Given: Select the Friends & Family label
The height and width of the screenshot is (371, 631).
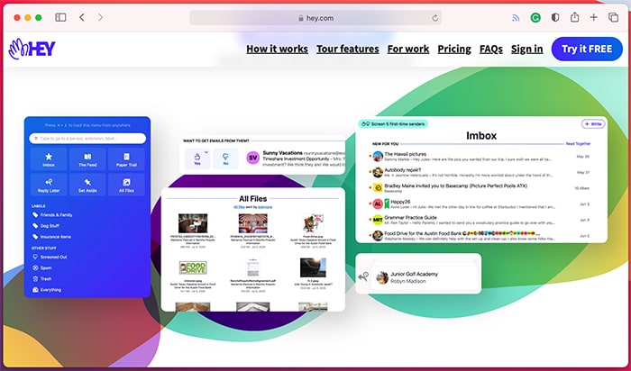Looking at the screenshot, I should [52, 215].
